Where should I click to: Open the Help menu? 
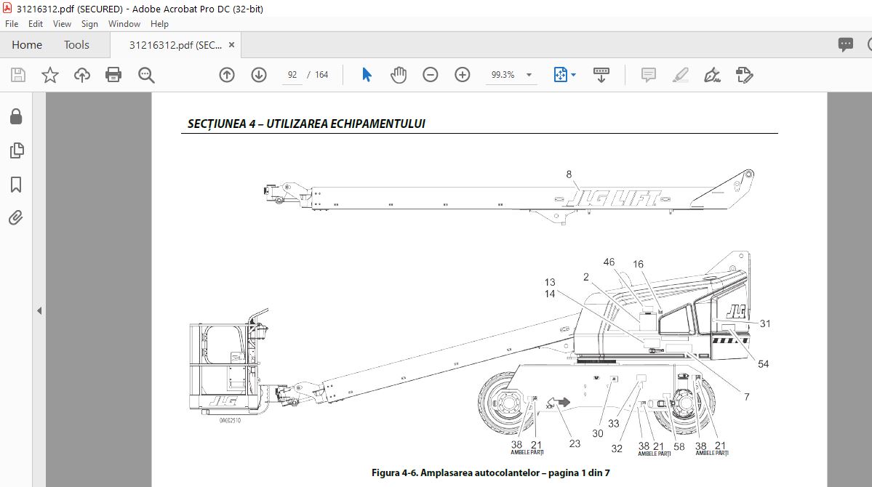point(159,24)
